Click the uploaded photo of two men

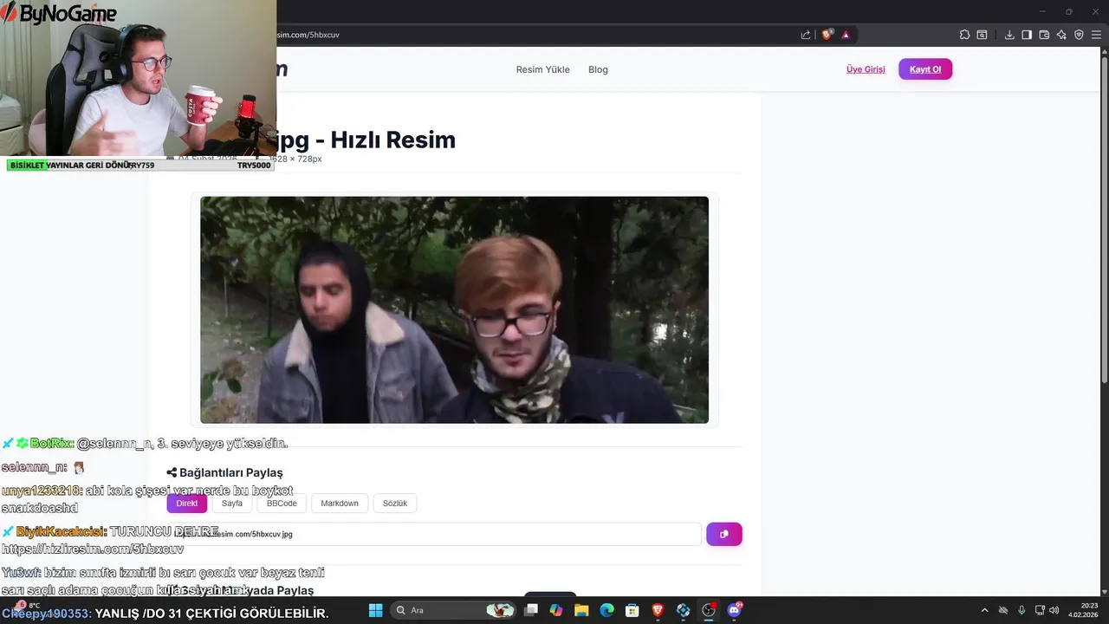(x=454, y=310)
